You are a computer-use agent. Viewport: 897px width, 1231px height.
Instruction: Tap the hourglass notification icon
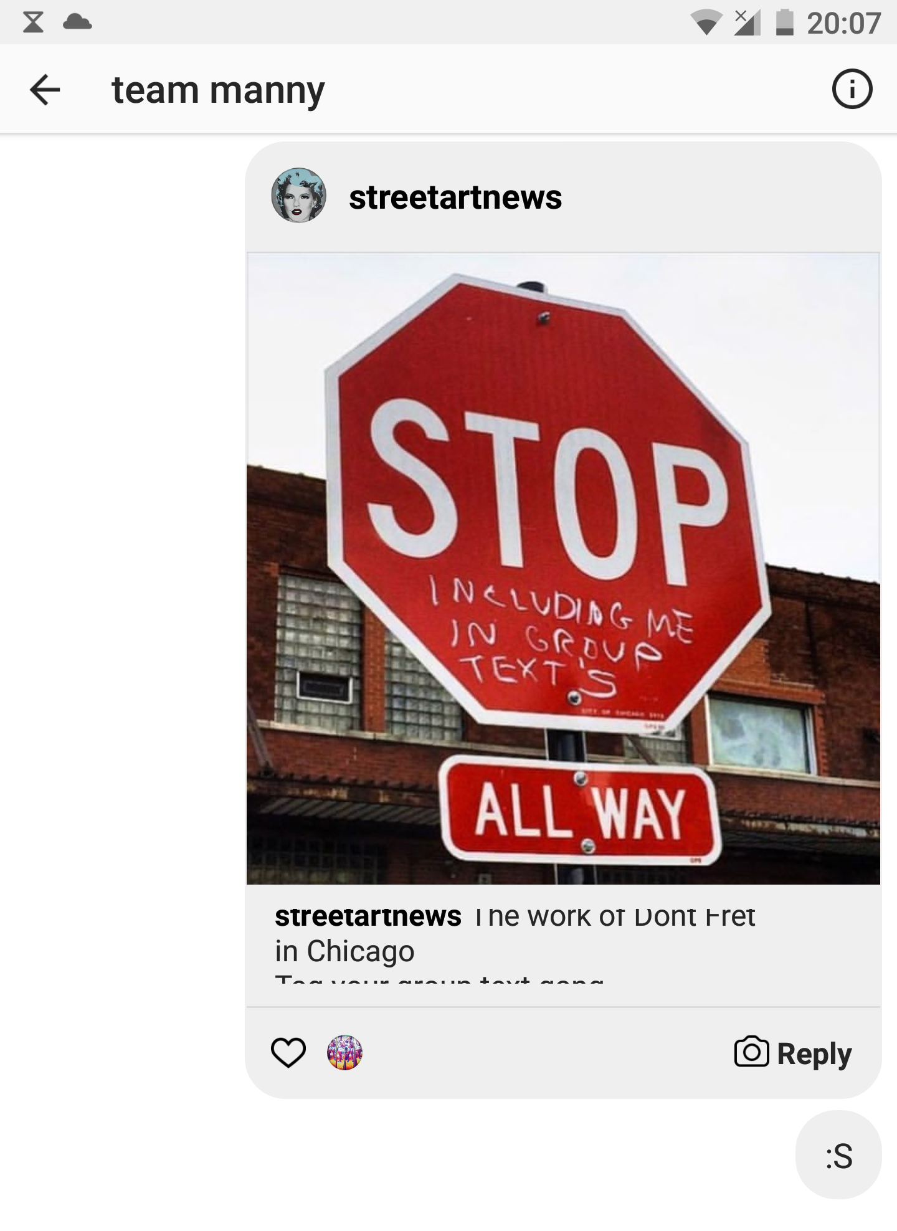pos(33,23)
